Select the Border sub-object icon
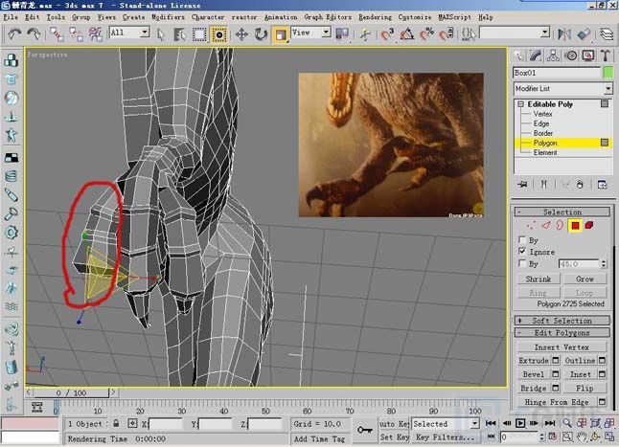The image size is (619, 447). [560, 226]
